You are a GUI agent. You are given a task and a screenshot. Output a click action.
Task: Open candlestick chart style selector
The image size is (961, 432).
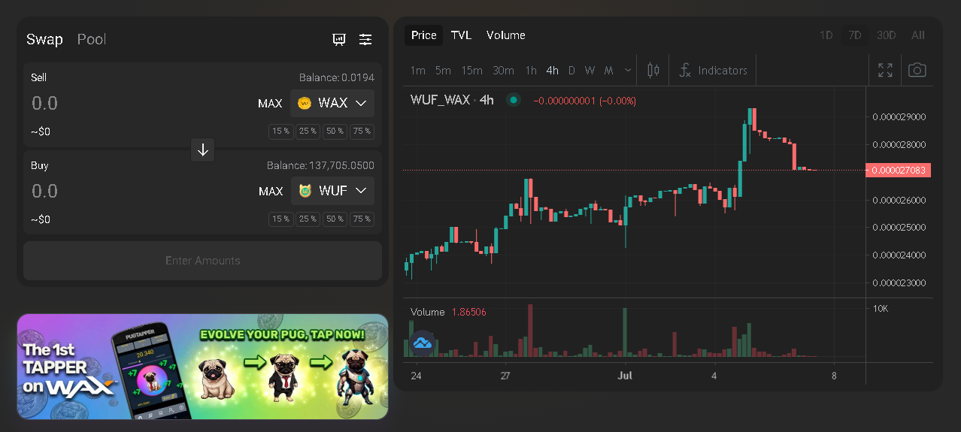[653, 71]
